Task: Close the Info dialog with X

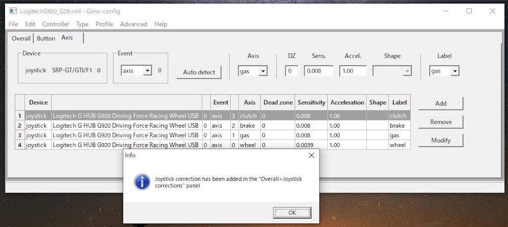Action: click(x=312, y=155)
